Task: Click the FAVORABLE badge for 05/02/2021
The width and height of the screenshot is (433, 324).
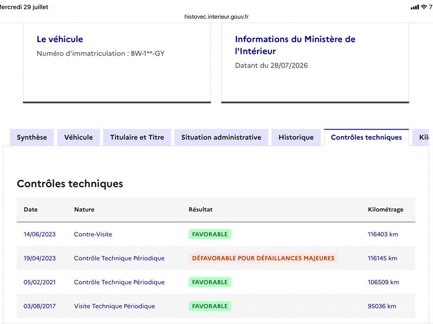Action: pos(210,282)
